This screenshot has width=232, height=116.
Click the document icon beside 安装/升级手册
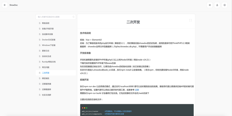(x=40, y=29)
